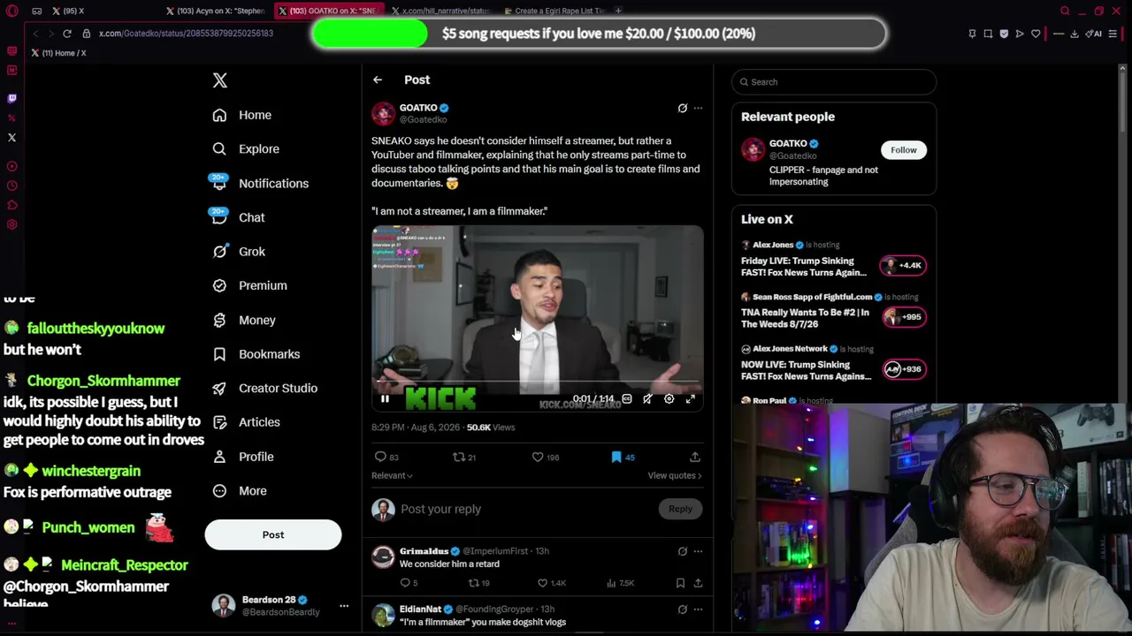Go back using the Post header arrow
Image resolution: width=1132 pixels, height=636 pixels.
click(x=378, y=79)
